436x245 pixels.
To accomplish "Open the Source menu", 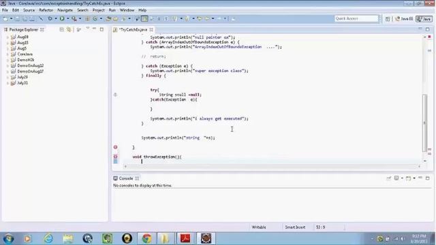I will coord(29,10).
